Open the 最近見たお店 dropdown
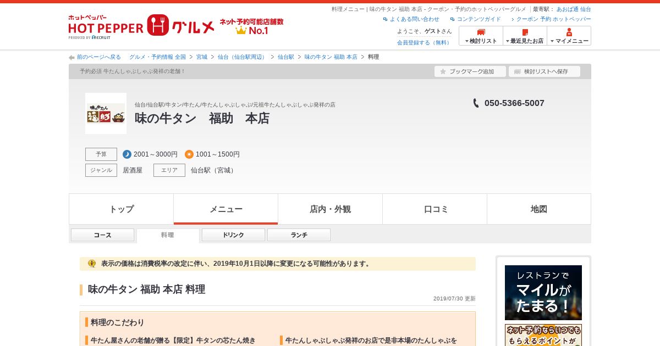The width and height of the screenshot is (660, 346). (525, 36)
